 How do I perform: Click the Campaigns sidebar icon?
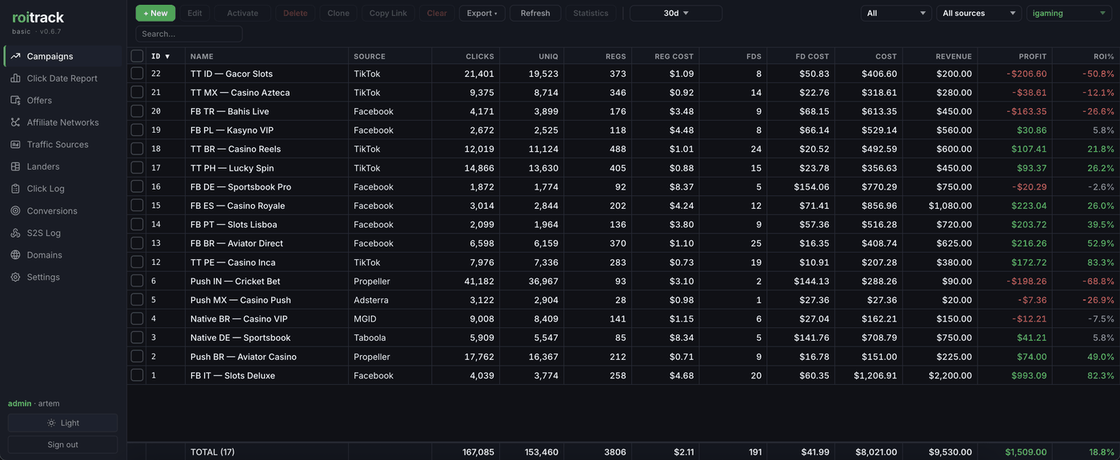click(x=15, y=56)
